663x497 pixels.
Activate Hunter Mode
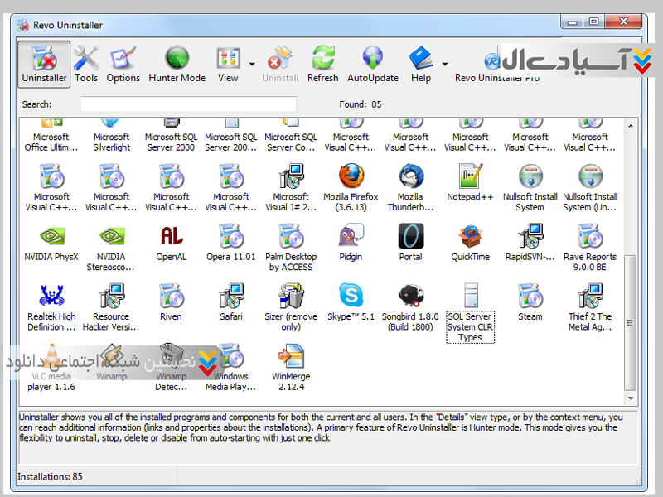click(177, 64)
